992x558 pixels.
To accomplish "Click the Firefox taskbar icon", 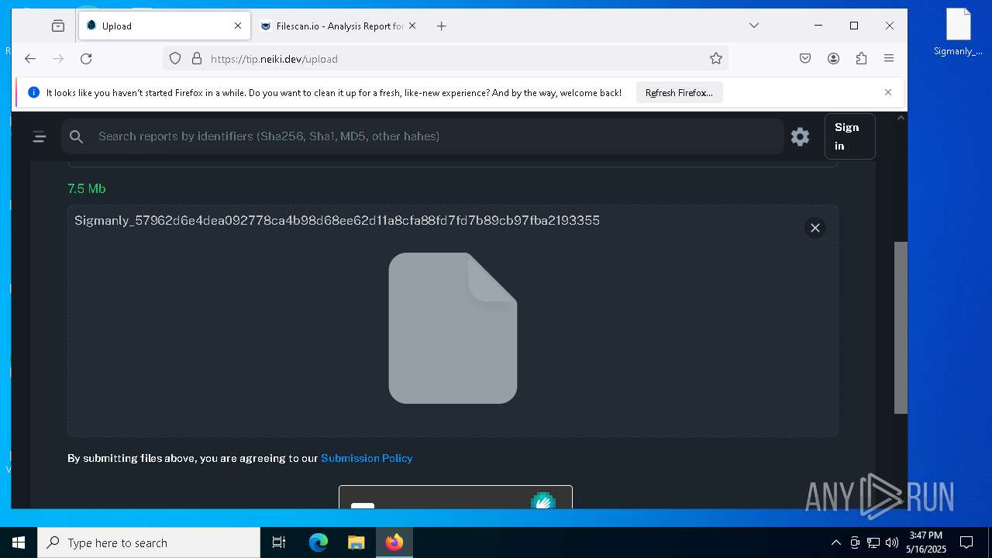I will (x=394, y=542).
